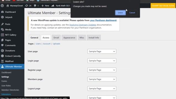Viewport: 176px width, 99px height.
Task: Click the Comments sidebar icon
Action: click(2, 45)
